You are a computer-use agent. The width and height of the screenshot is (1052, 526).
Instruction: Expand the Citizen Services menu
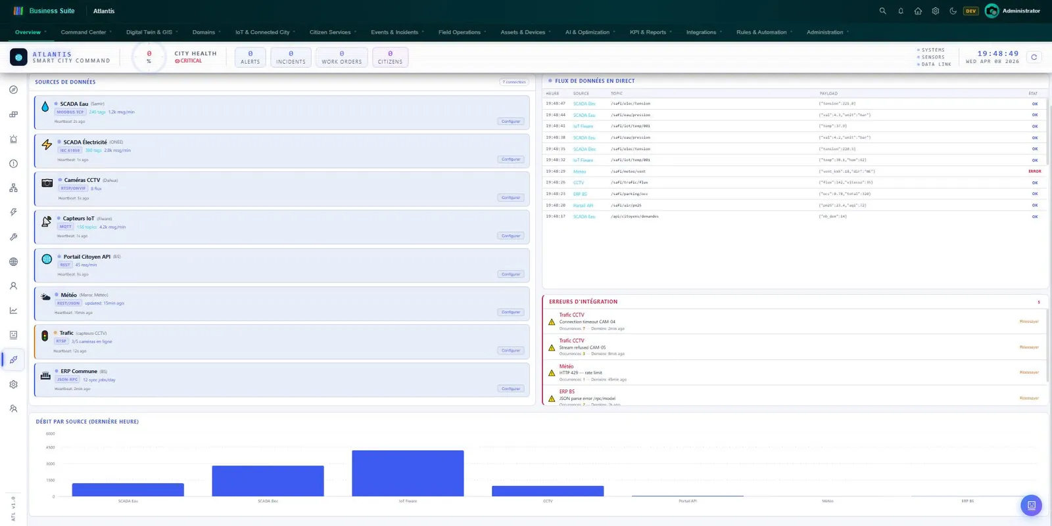[333, 32]
